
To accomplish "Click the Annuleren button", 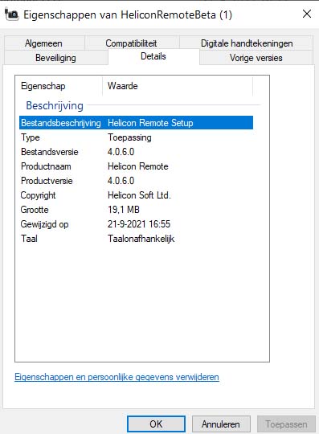I will (221, 424).
